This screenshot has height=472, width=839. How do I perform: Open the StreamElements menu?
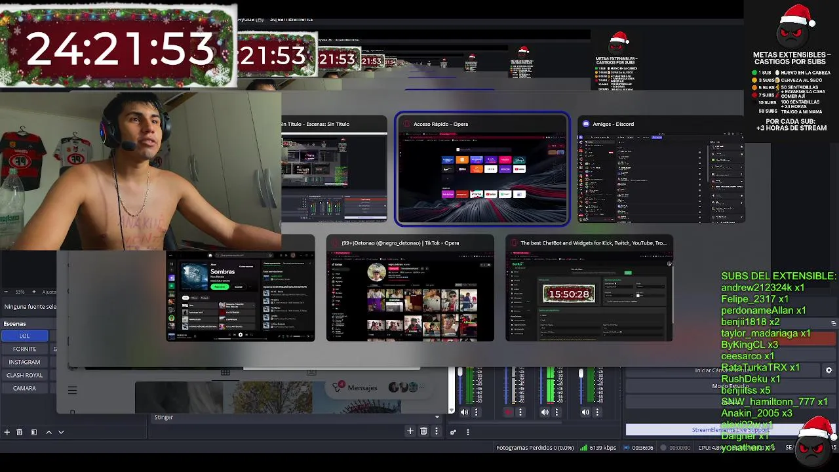coord(291,19)
